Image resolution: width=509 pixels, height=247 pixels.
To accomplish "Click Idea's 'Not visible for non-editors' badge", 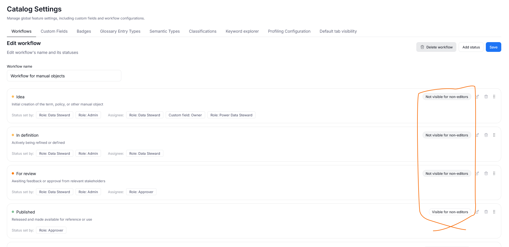I will coord(447,97).
